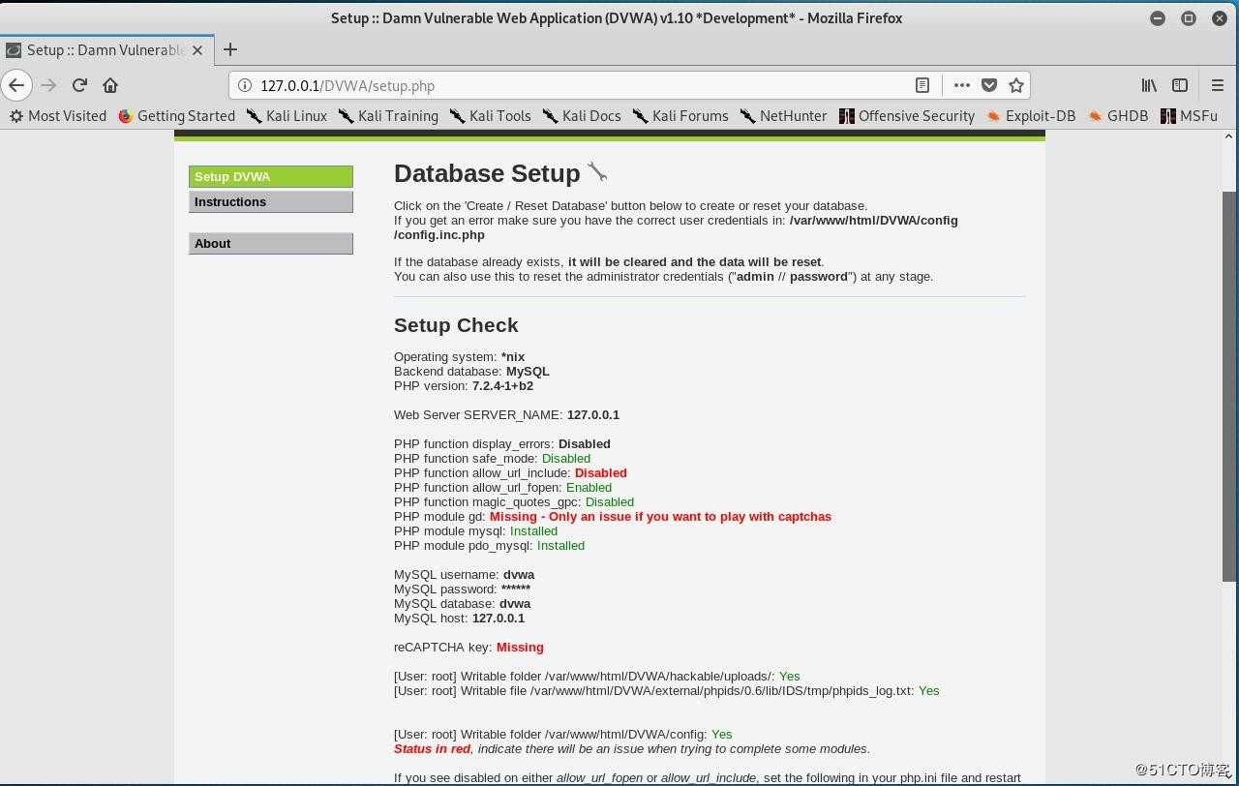Open the Kali Training bookmark
The width and height of the screenshot is (1239, 786).
(388, 115)
